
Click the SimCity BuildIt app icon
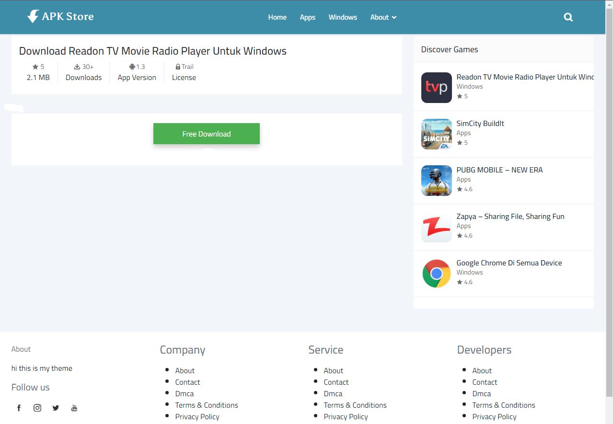437,134
